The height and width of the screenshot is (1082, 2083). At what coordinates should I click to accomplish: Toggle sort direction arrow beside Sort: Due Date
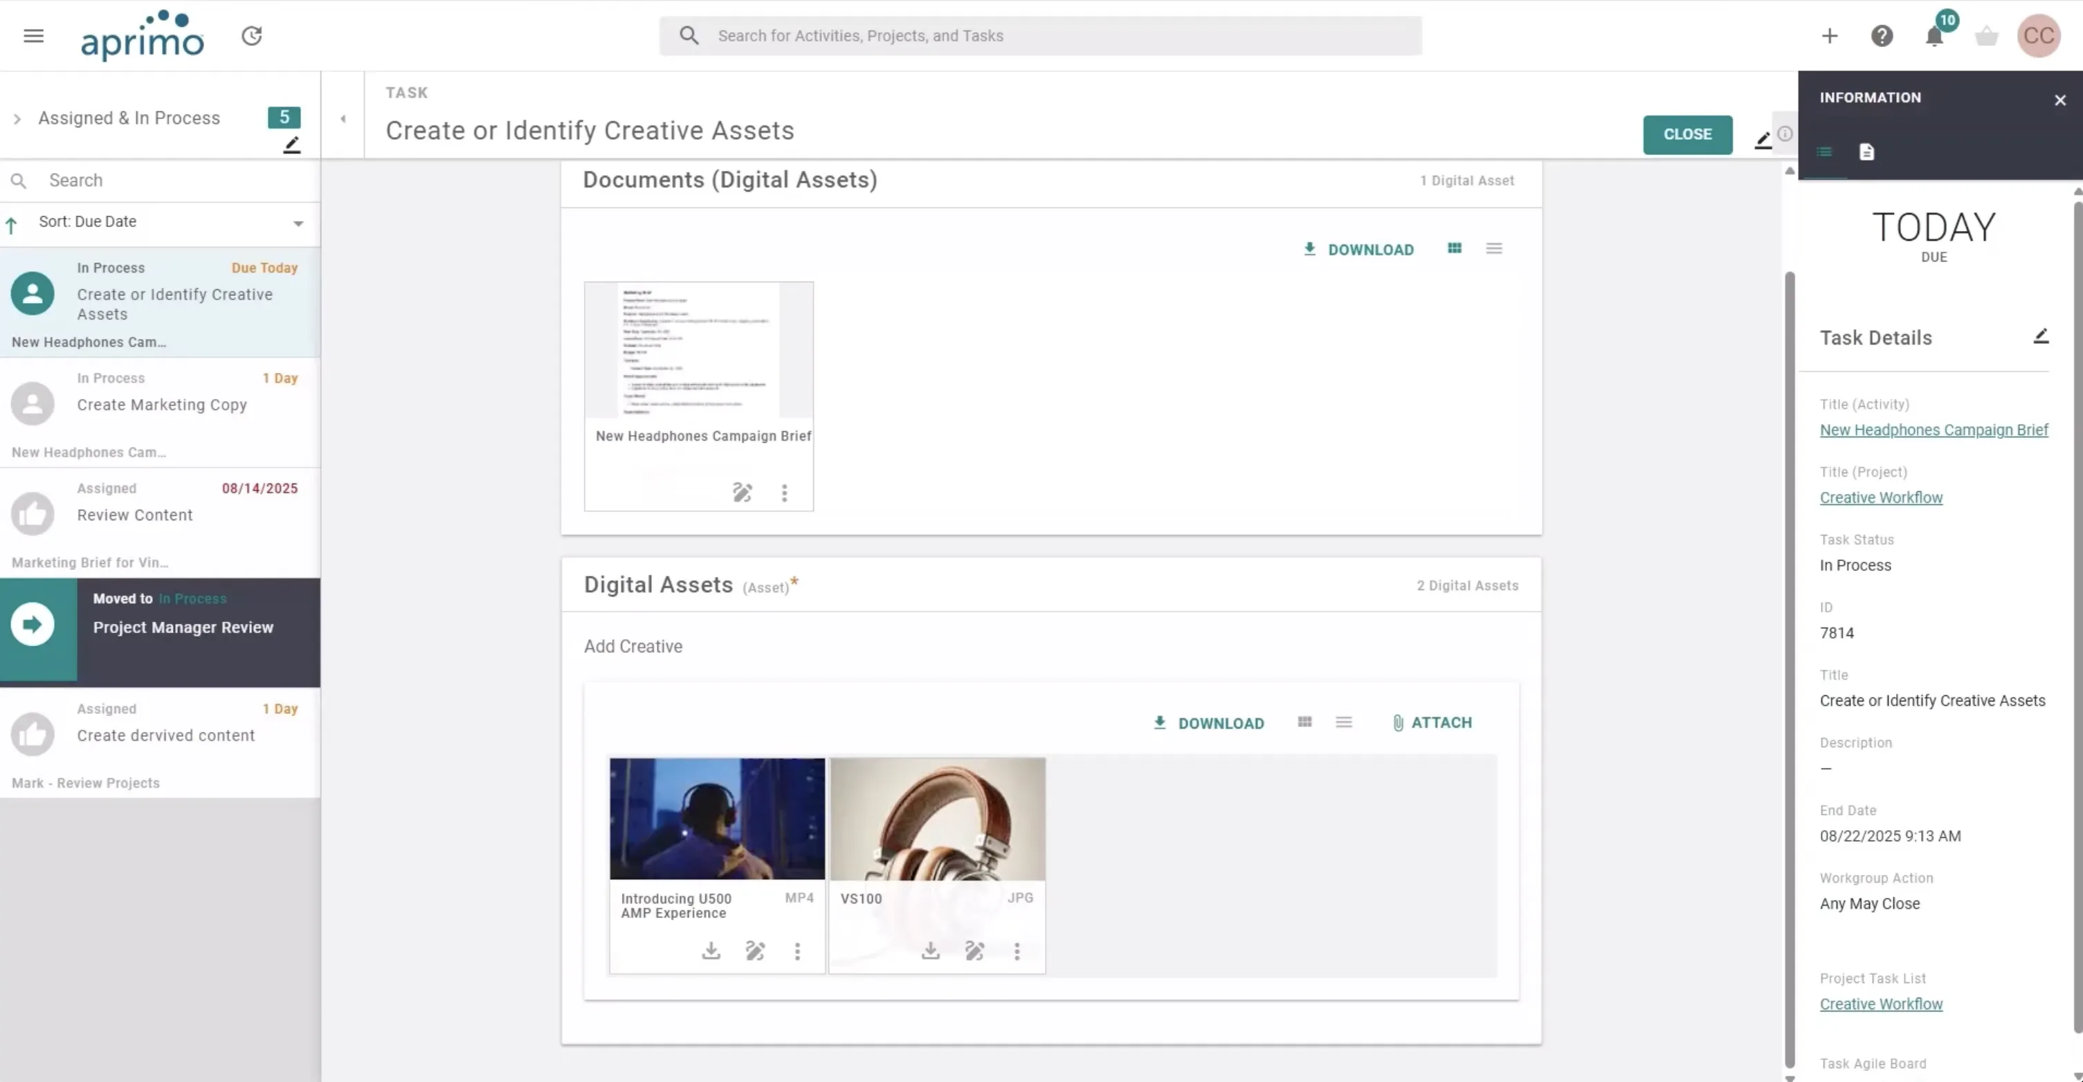(11, 225)
